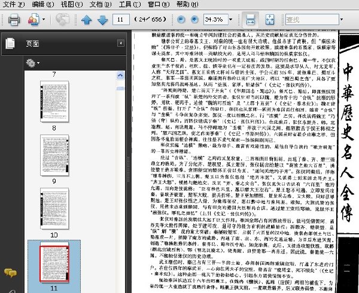Open the 文件 menu

[x=13, y=4]
